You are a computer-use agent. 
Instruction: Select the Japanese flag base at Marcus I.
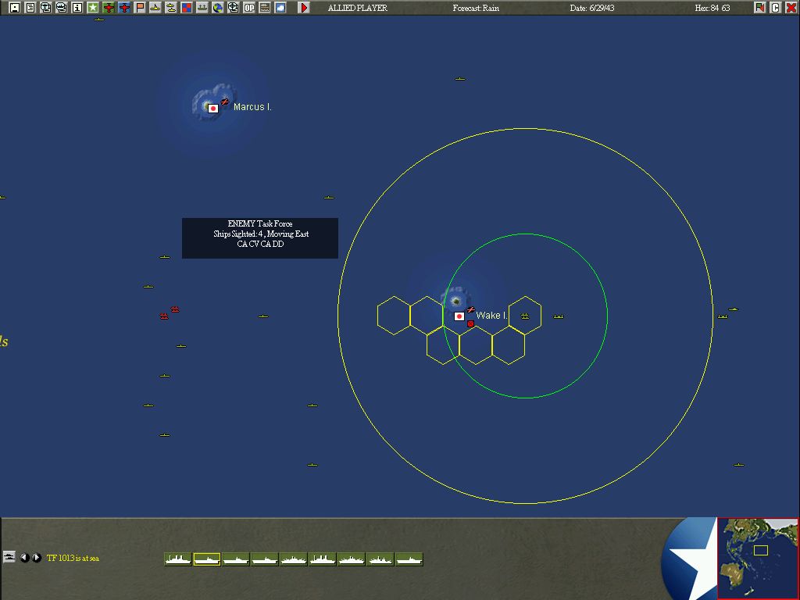point(213,108)
